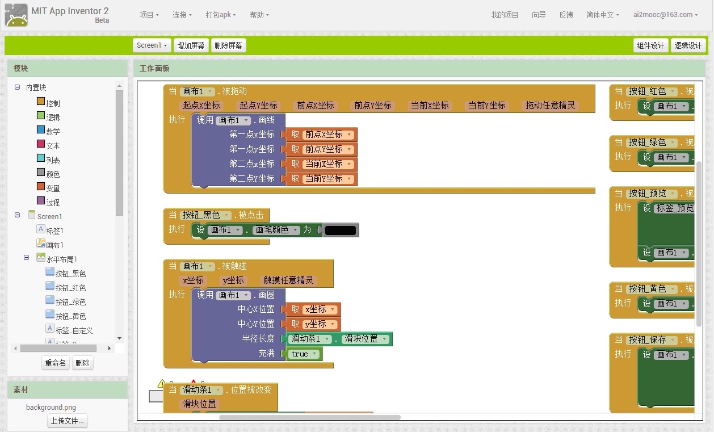This screenshot has height=432, width=714.
Task: Select background.png in 素材 panel
Action: (51, 408)
